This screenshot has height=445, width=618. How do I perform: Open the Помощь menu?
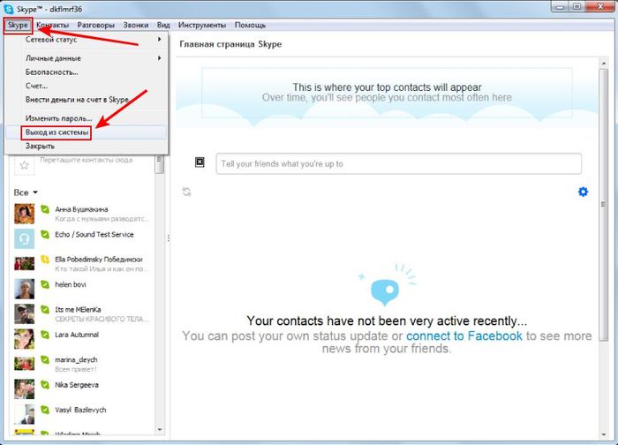click(x=250, y=26)
